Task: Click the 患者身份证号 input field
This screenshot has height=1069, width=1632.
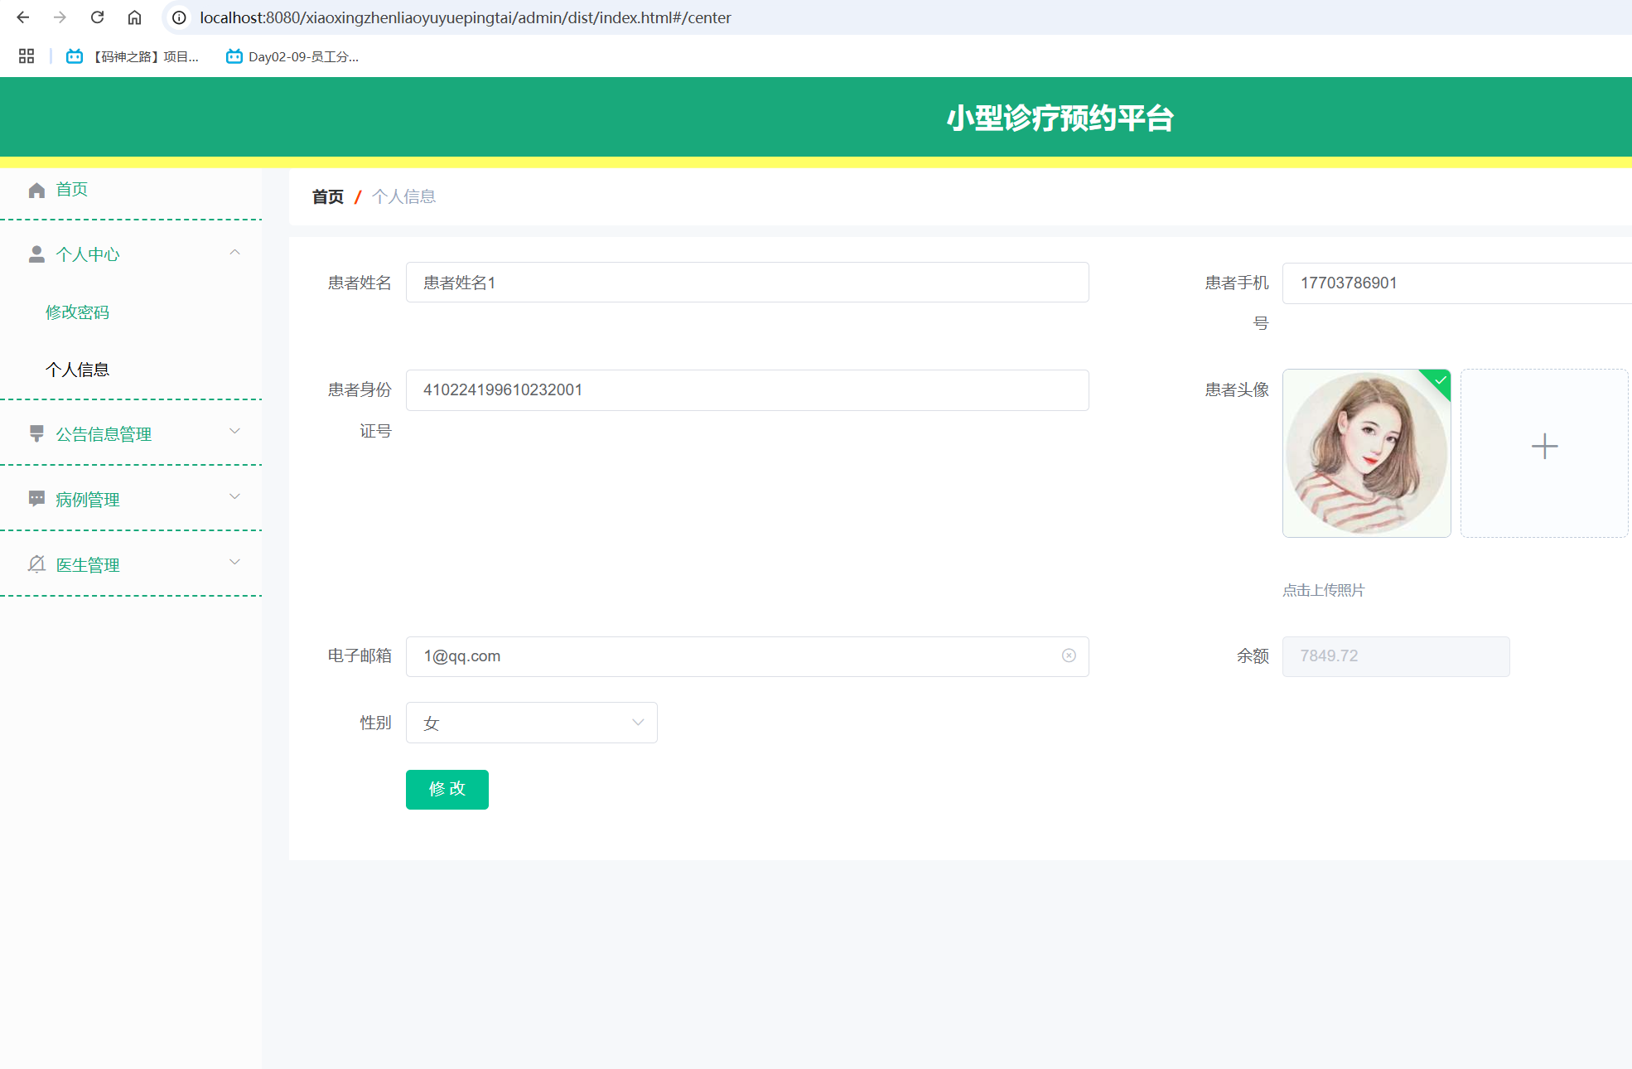Action: tap(747, 390)
